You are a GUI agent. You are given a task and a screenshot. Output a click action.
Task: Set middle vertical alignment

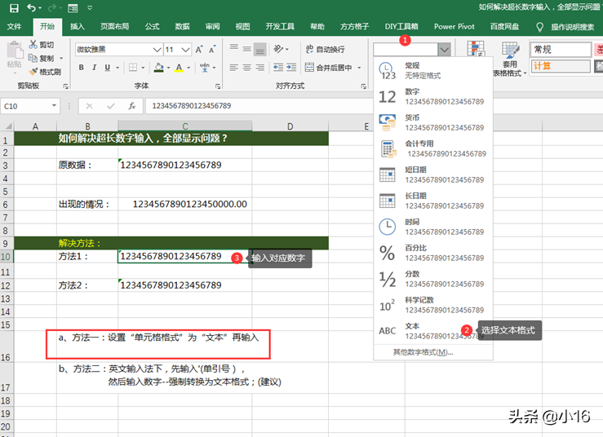tap(247, 49)
